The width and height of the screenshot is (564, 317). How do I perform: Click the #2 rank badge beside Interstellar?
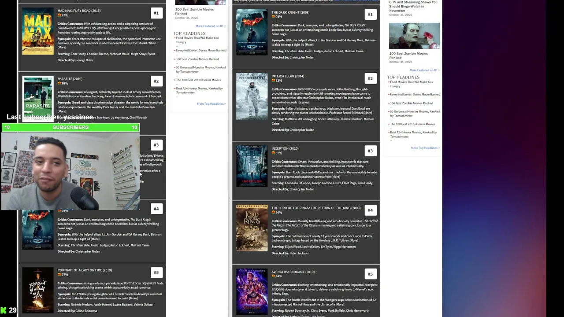[x=370, y=78]
